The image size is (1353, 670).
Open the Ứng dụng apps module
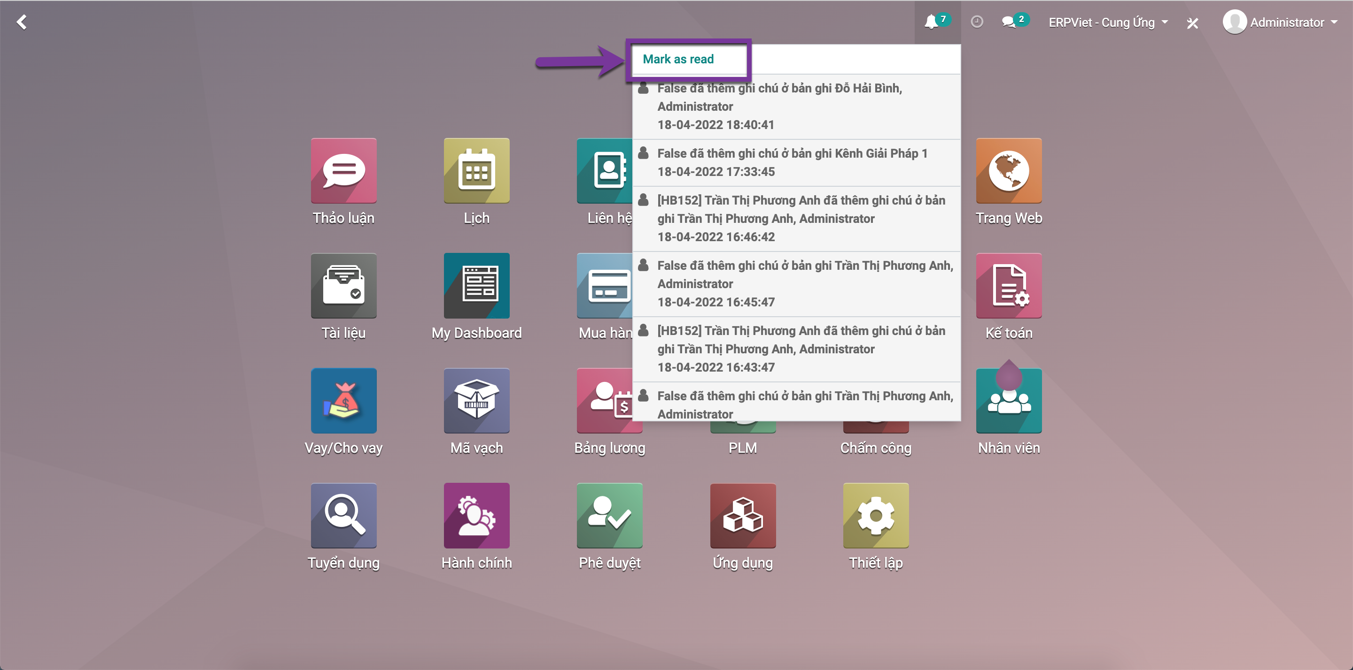click(743, 515)
